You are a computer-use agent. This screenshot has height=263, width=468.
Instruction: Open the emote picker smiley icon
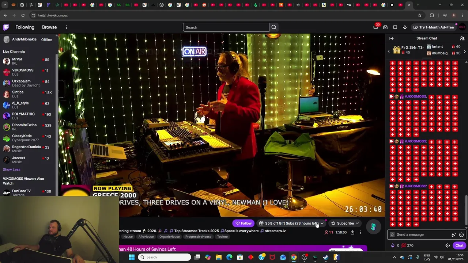(x=461, y=235)
